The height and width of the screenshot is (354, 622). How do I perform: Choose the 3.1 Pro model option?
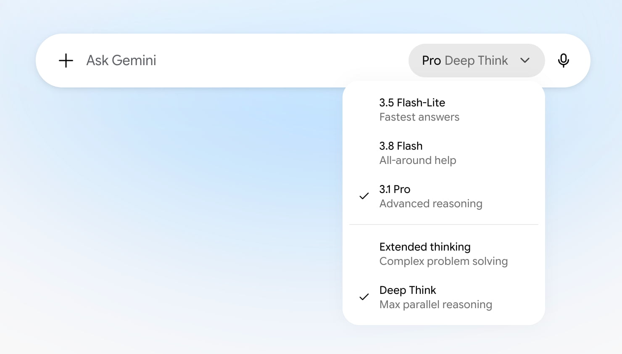point(444,196)
